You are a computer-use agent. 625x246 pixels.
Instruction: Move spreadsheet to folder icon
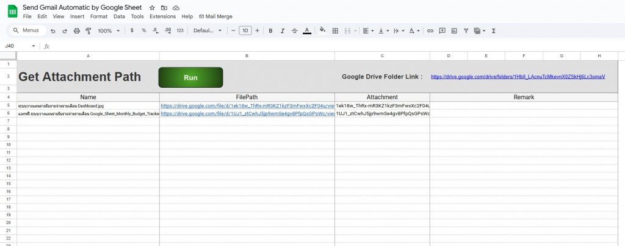point(164,8)
